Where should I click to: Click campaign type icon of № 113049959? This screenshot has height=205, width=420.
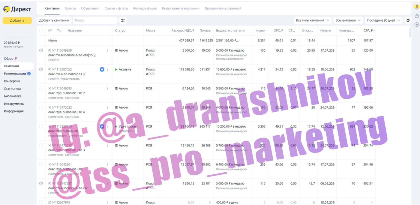pos(50,50)
